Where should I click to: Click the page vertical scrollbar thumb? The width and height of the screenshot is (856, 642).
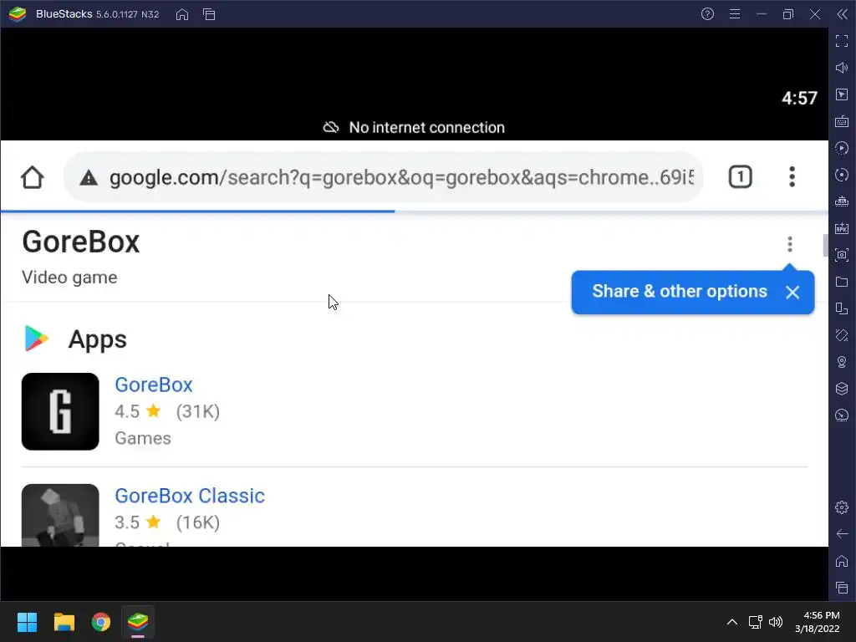point(825,245)
